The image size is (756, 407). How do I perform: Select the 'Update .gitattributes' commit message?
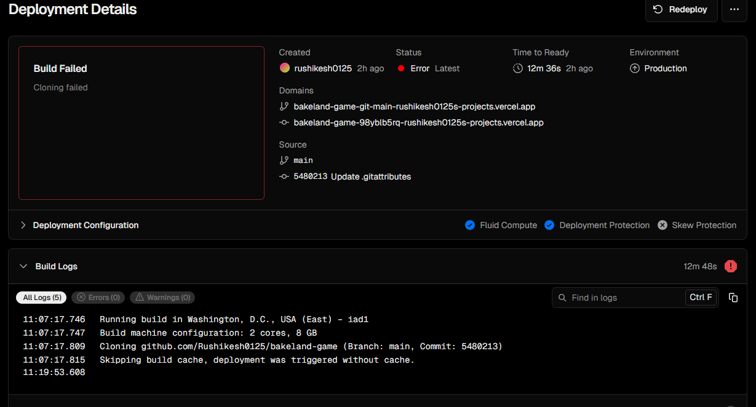371,176
